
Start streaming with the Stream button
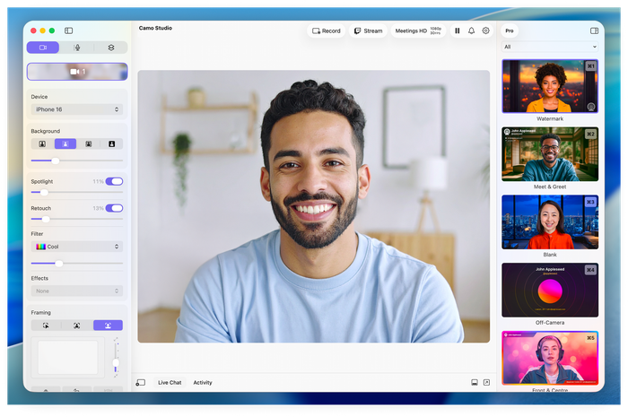pos(368,30)
